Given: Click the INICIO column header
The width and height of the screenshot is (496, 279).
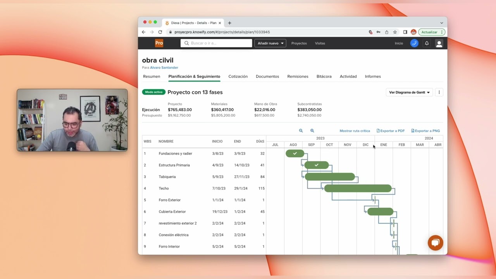Looking at the screenshot, I should tap(217, 141).
